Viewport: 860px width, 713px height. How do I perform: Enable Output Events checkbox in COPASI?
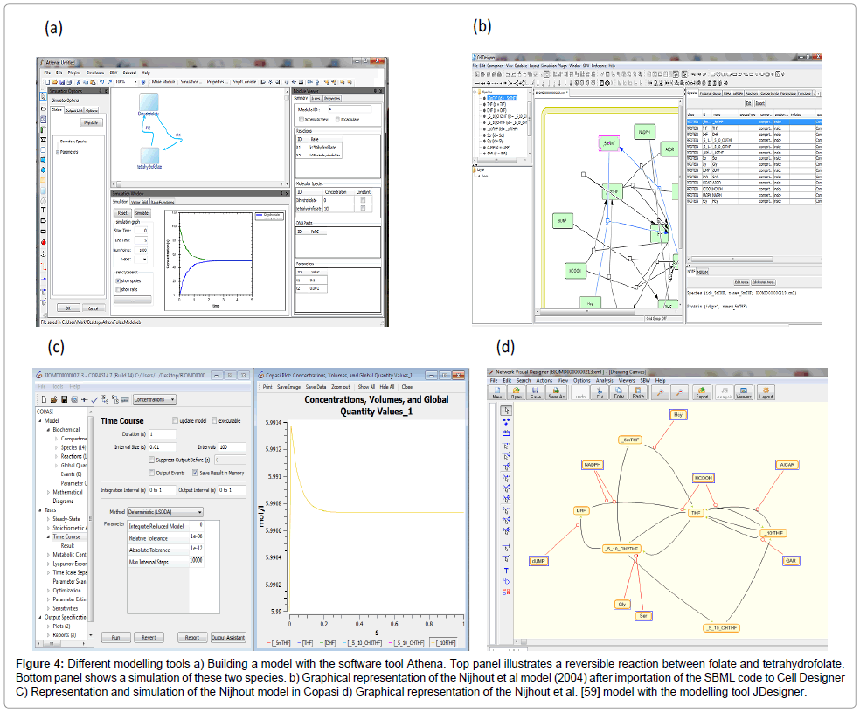point(152,473)
